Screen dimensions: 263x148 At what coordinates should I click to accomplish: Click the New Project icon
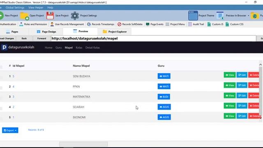click(x=2, y=16)
